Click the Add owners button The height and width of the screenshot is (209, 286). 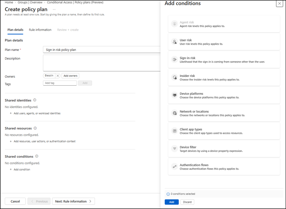coord(70,76)
